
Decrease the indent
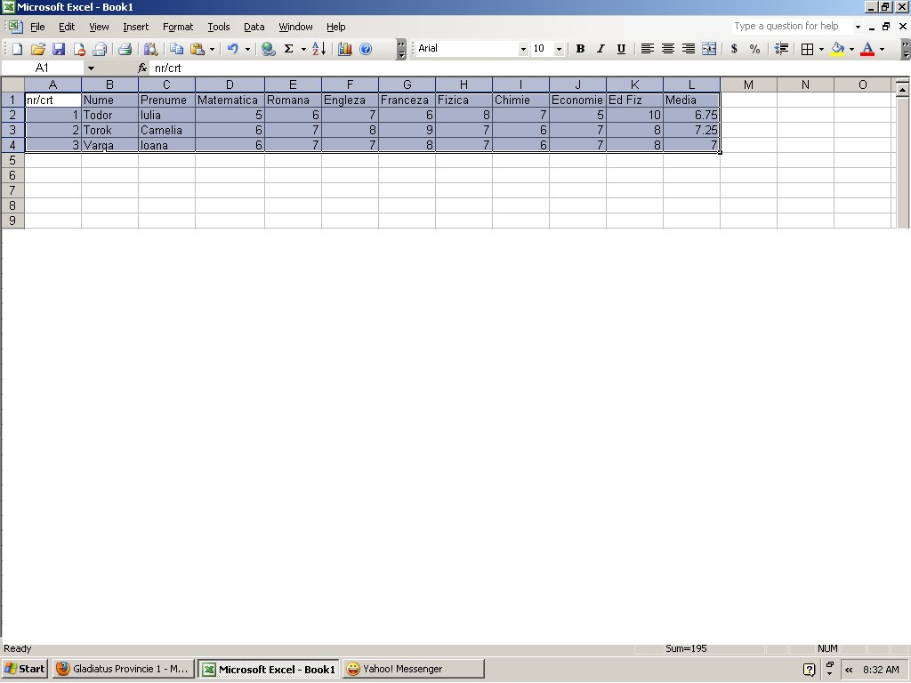click(x=781, y=49)
